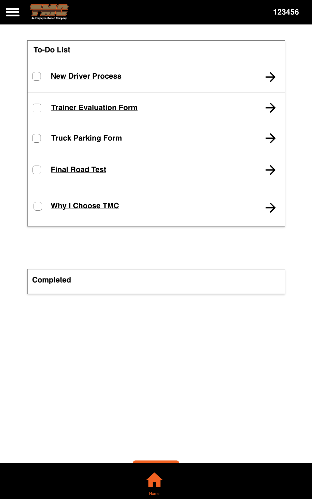The width and height of the screenshot is (312, 499).
Task: Open the hamburger menu
Action: tap(12, 12)
